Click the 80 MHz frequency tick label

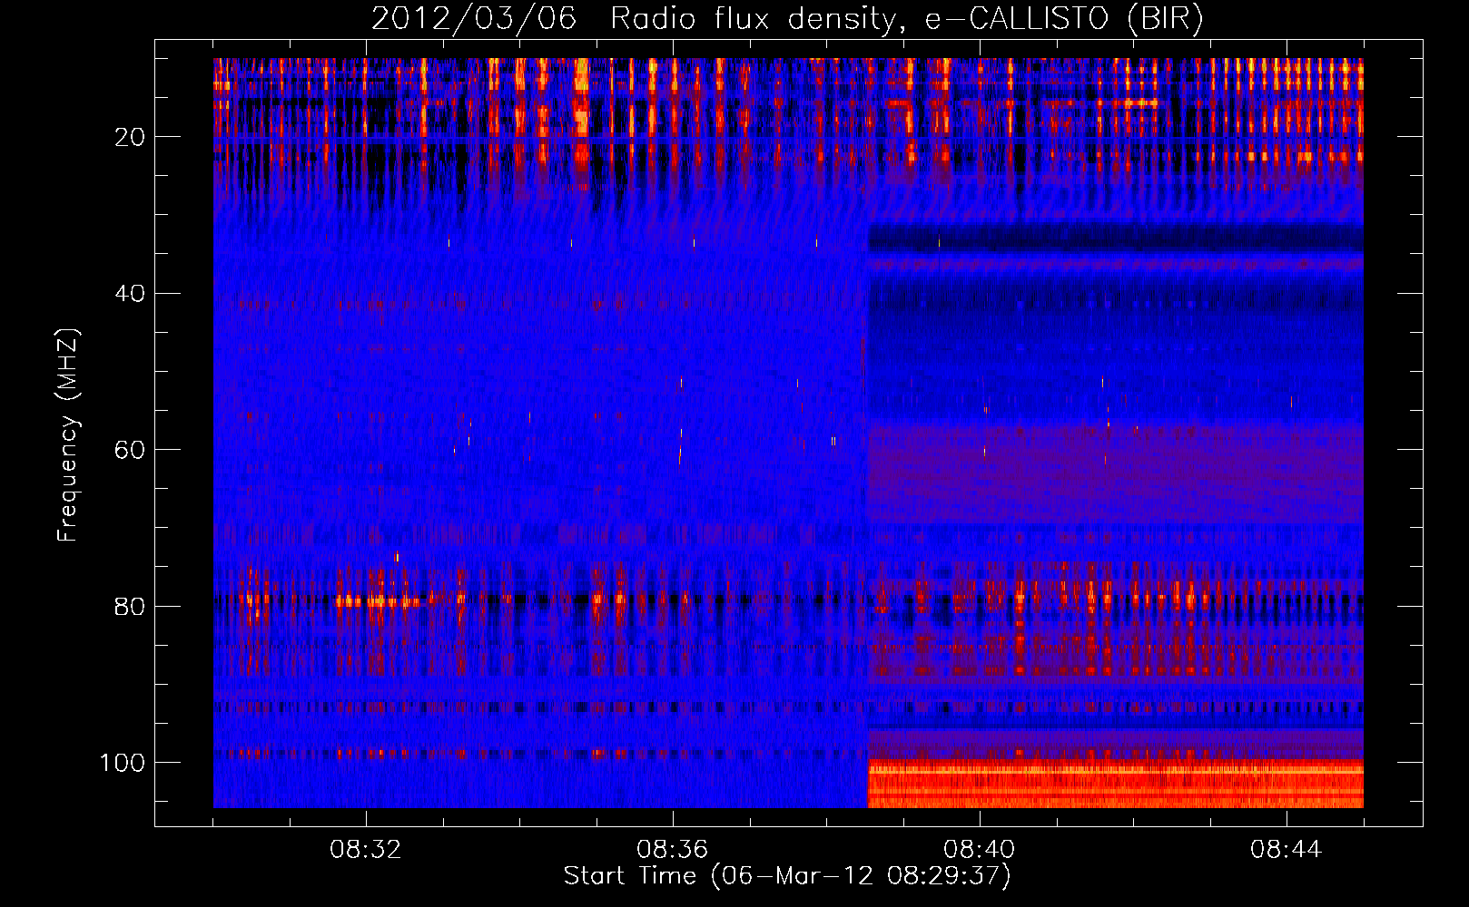point(130,606)
